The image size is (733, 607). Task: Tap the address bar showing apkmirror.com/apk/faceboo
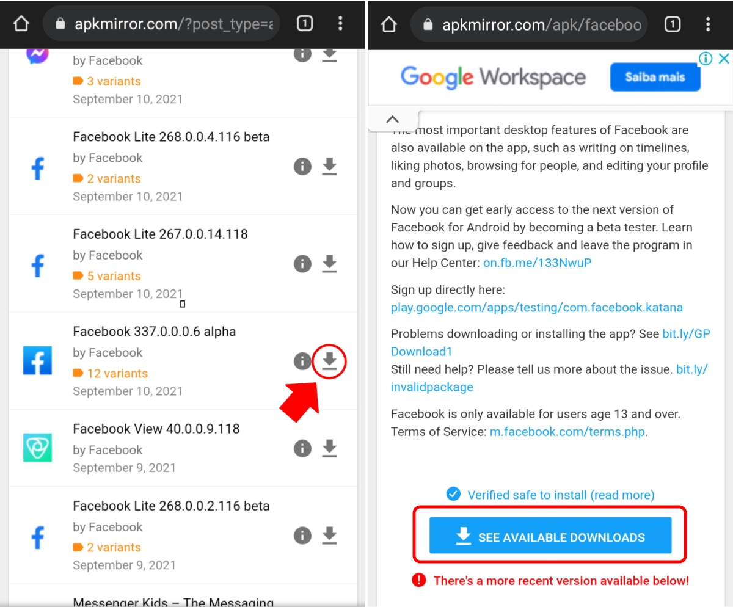click(x=529, y=24)
